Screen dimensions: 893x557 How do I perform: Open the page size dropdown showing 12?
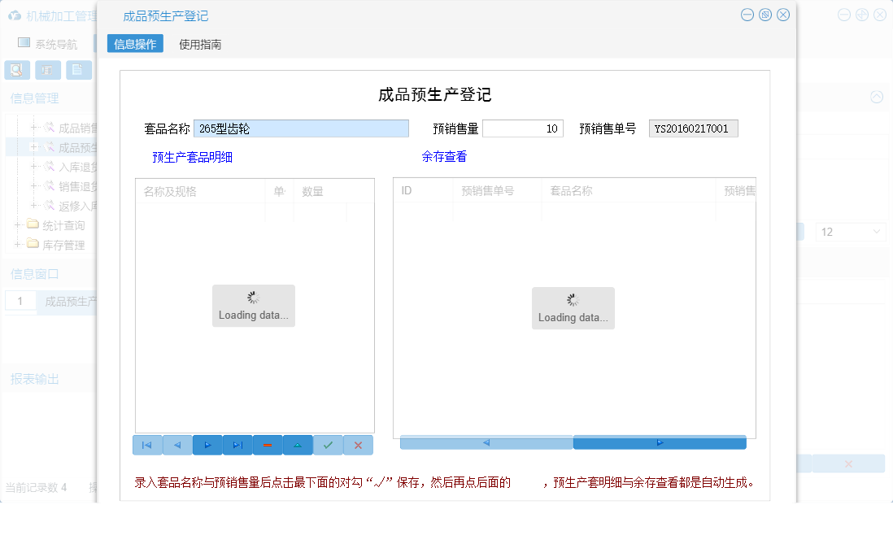tap(850, 232)
